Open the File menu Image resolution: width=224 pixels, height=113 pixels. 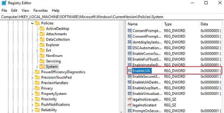pos(4,10)
